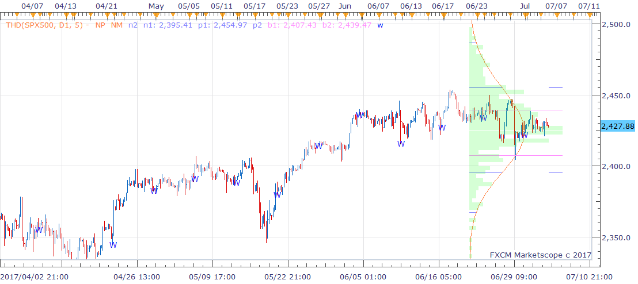The height and width of the screenshot is (284, 638).
Task: Click the 06/23 date label on top axis
Action: [476, 6]
